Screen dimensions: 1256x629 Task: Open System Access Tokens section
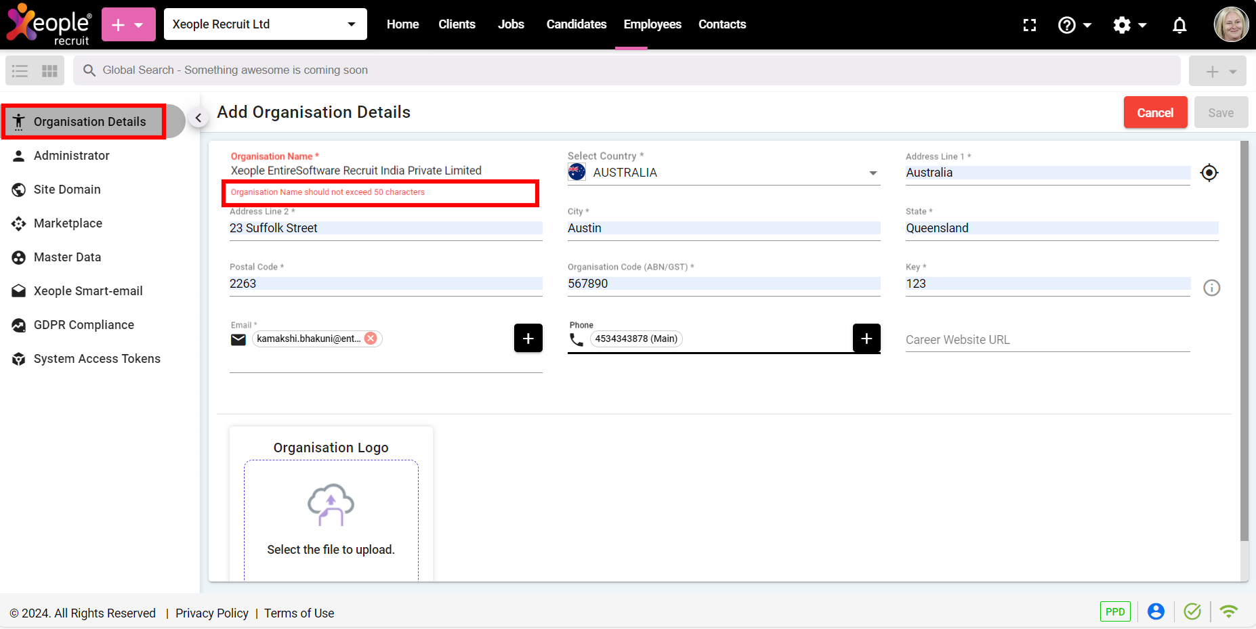tap(97, 359)
